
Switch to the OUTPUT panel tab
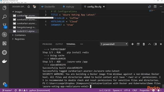[59, 44]
